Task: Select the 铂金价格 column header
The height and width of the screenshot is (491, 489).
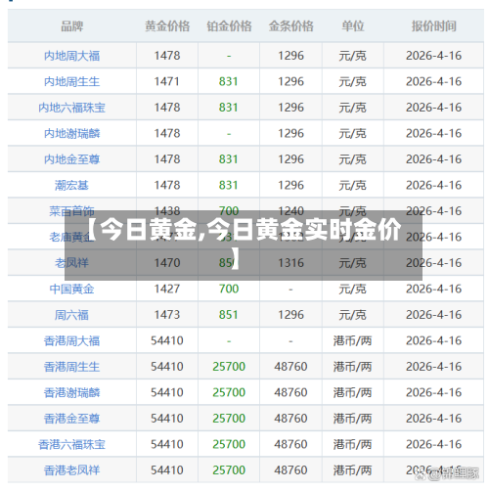Action: [229, 26]
